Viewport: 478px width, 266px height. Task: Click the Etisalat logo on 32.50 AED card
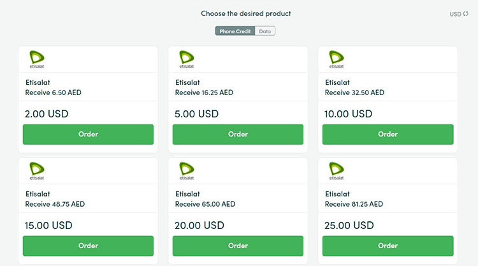point(337,59)
